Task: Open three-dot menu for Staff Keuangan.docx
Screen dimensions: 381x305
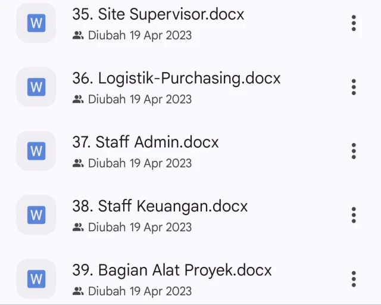Action: coord(354,214)
